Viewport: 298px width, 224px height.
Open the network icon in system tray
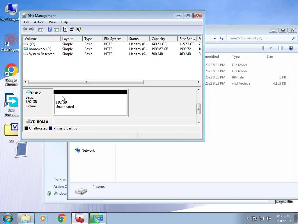(x=262, y=218)
